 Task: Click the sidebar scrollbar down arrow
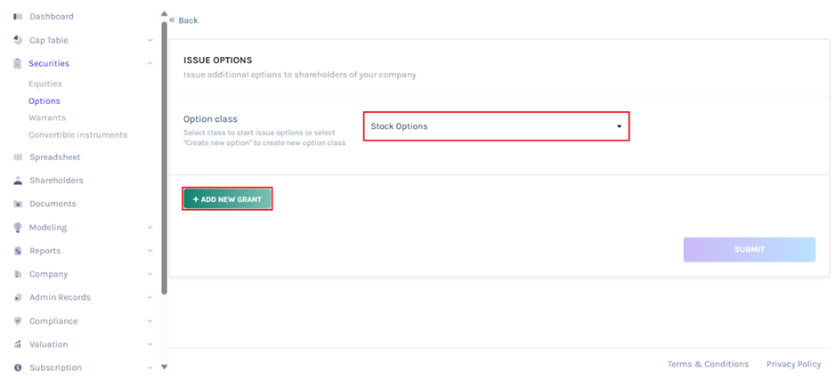pyautogui.click(x=164, y=367)
